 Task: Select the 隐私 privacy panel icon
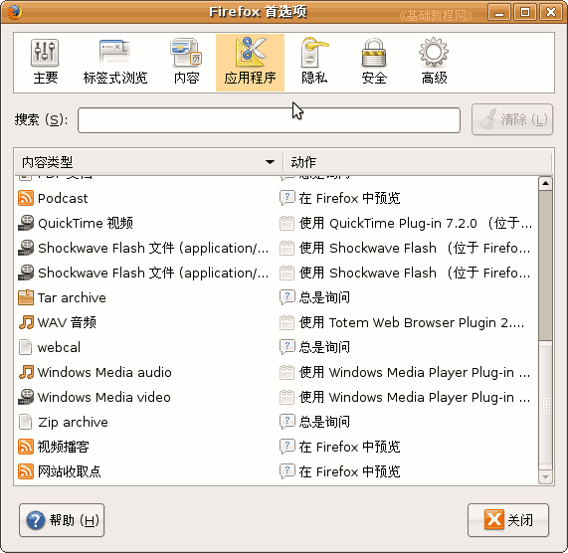pos(314,62)
